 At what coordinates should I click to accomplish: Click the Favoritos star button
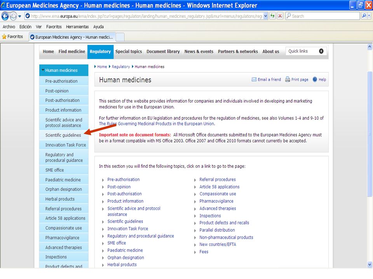point(12,36)
